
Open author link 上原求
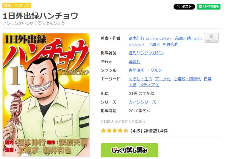tap(154, 44)
